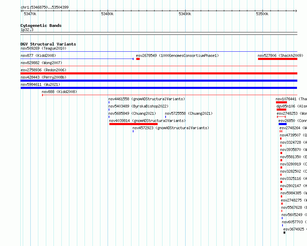Click the red nsv527806 variant bar
This screenshot has width=307, height=246.
click(278, 59)
